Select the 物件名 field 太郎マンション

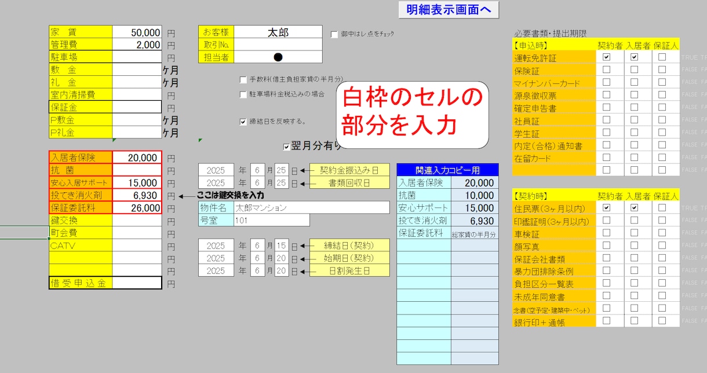point(312,207)
